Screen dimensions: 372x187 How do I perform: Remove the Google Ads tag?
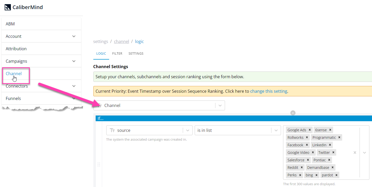tap(310, 130)
